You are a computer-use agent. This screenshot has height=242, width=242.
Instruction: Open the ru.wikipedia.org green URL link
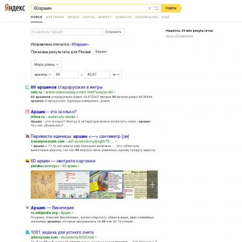point(51,213)
